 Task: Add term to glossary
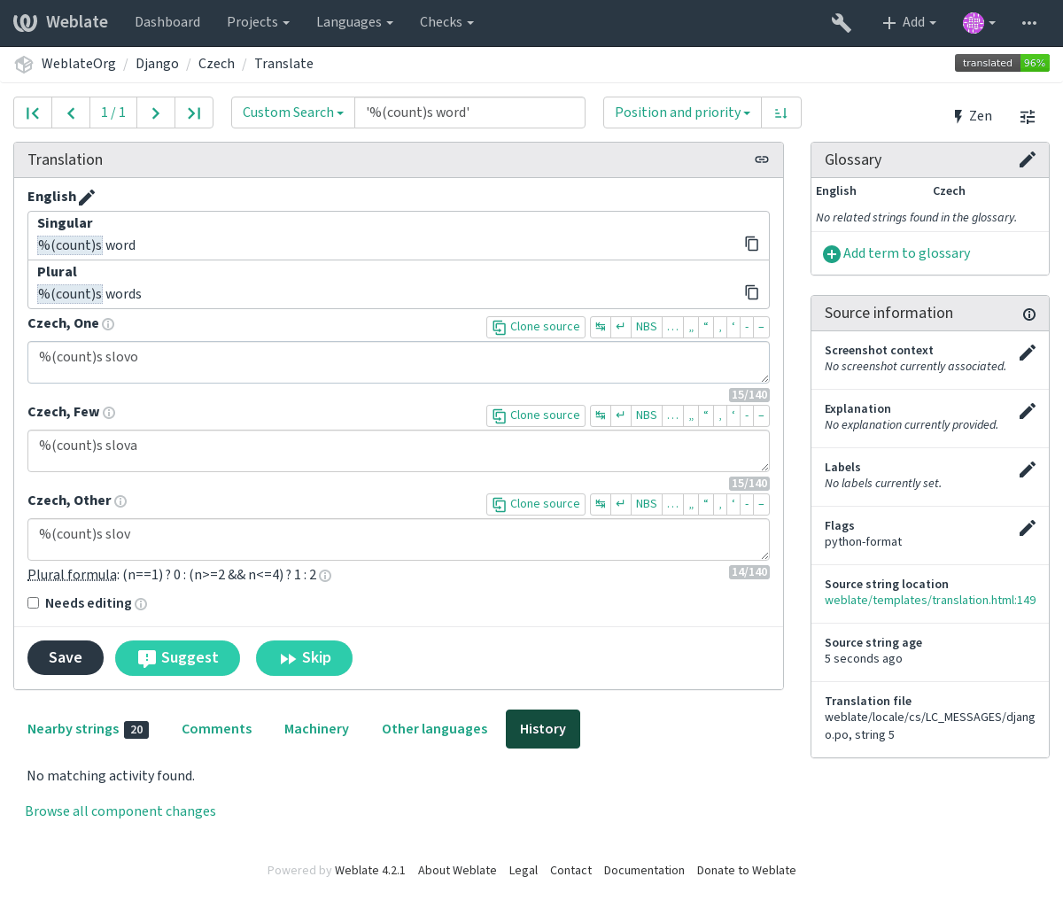click(x=896, y=254)
